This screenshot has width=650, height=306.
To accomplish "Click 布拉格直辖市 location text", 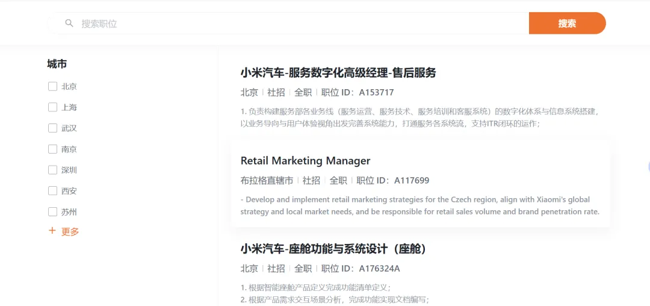I will [x=267, y=180].
